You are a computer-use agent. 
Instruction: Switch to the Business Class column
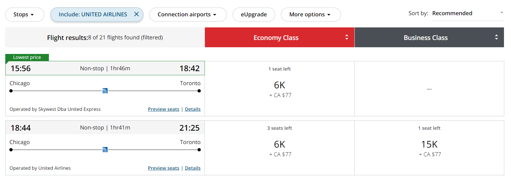(426, 37)
